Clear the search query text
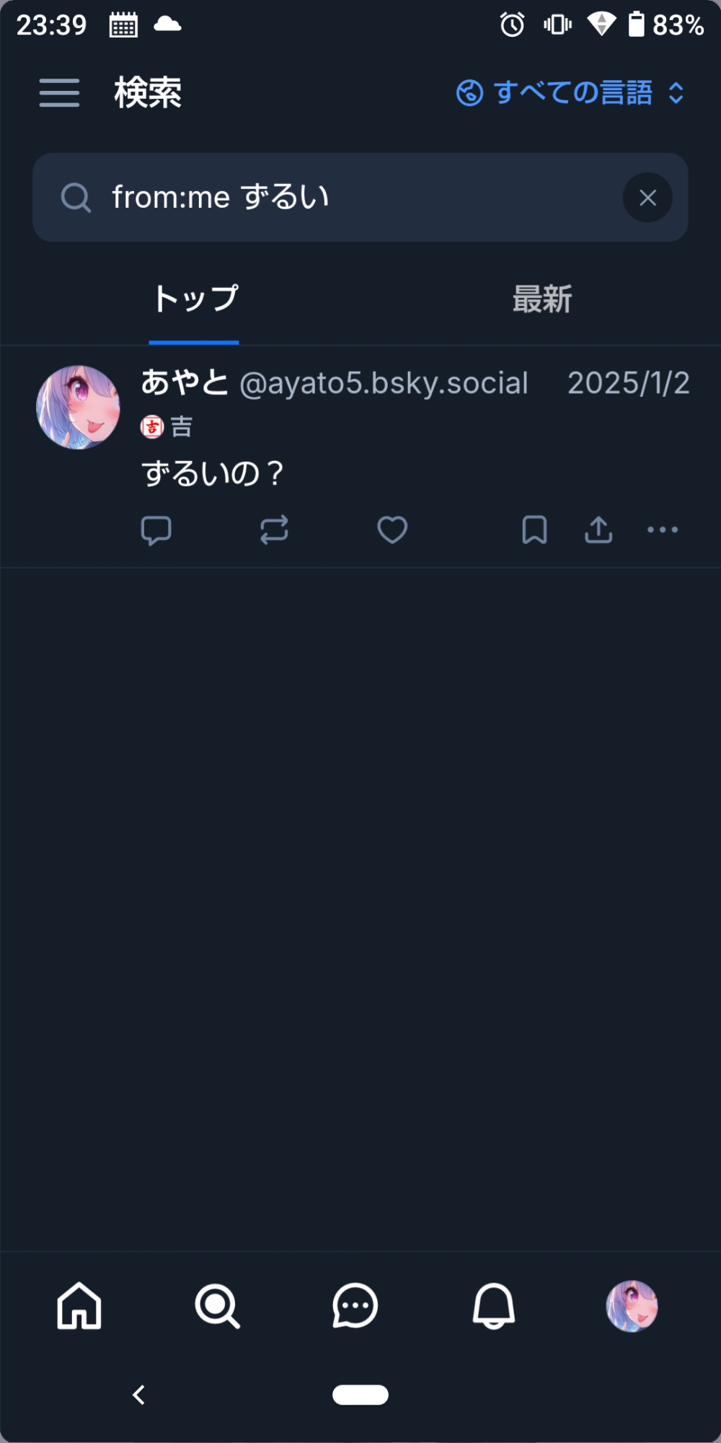721x1443 pixels. [x=647, y=198]
